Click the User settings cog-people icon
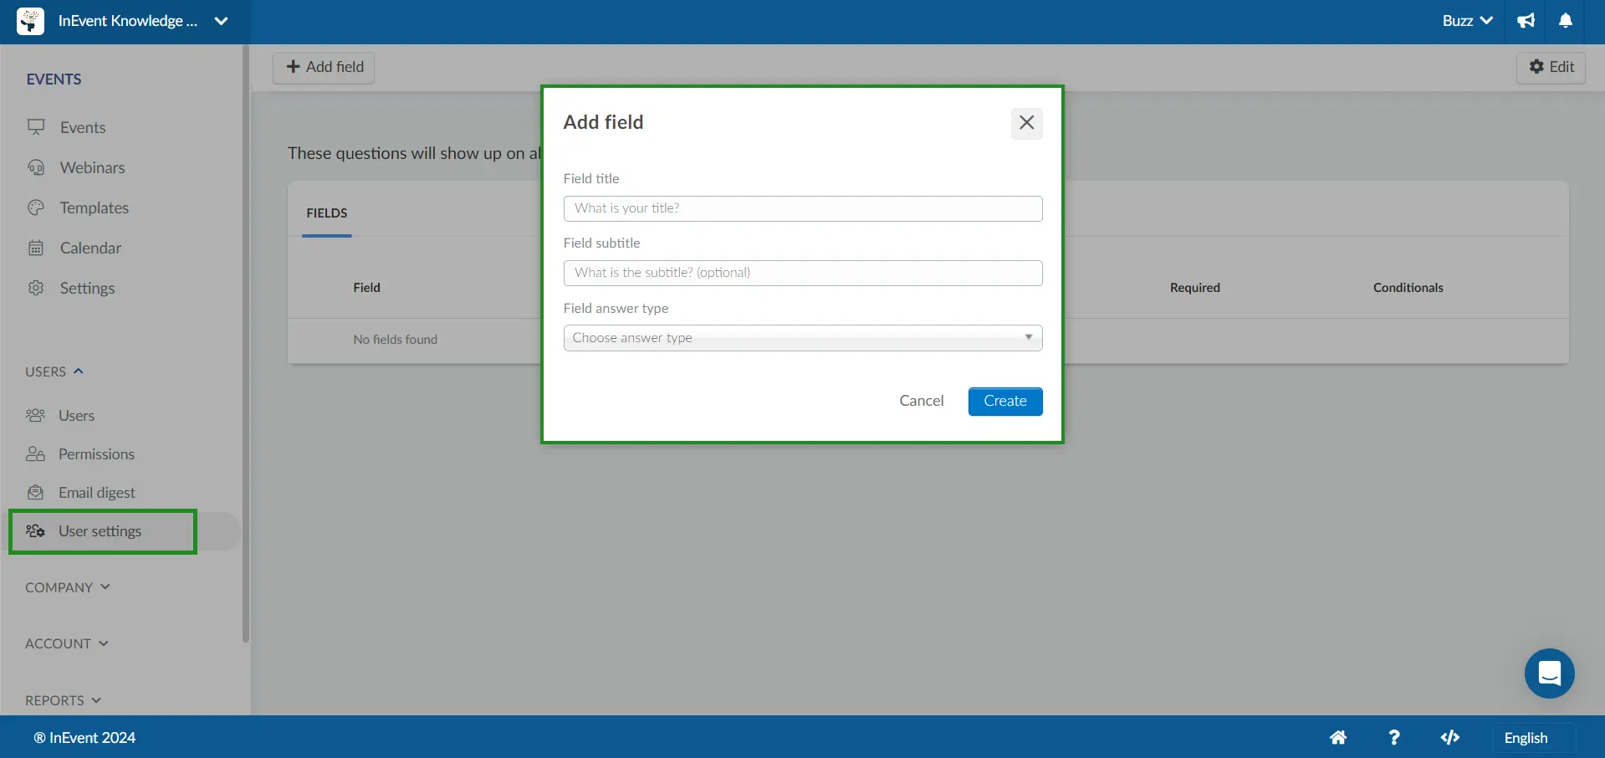The image size is (1605, 758). tap(35, 531)
